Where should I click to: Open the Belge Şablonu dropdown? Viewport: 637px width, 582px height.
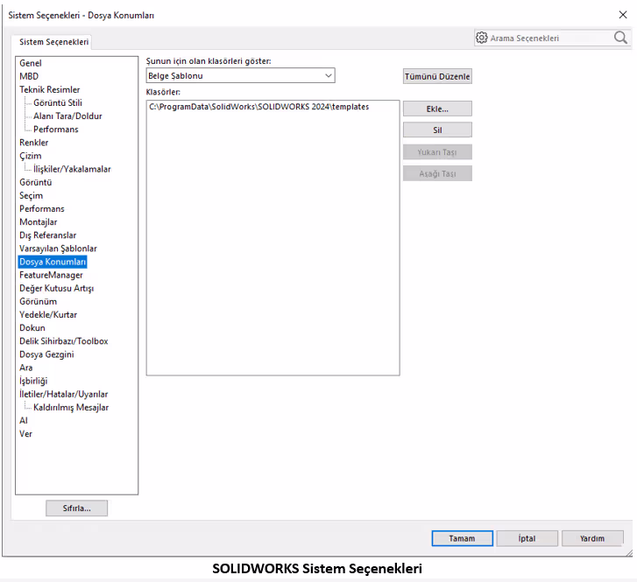240,75
